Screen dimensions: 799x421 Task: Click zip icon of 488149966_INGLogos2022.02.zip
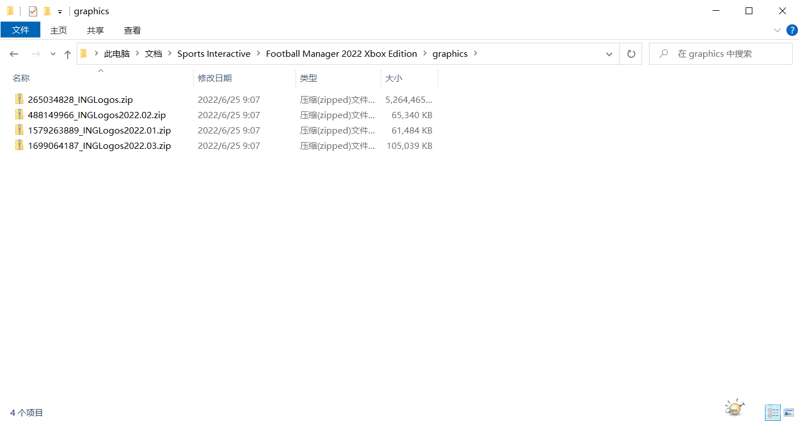(x=20, y=114)
